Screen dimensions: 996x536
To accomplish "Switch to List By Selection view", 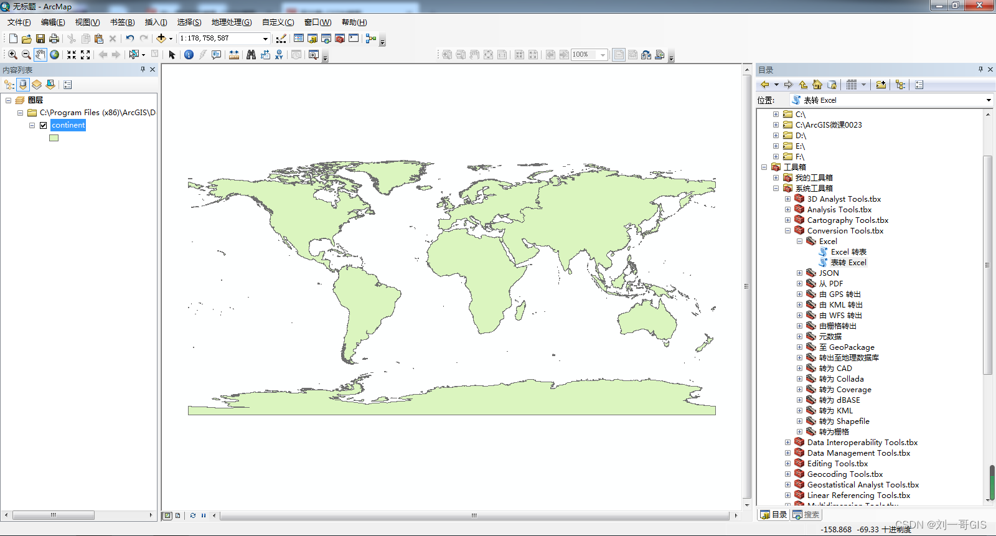I will coord(50,85).
